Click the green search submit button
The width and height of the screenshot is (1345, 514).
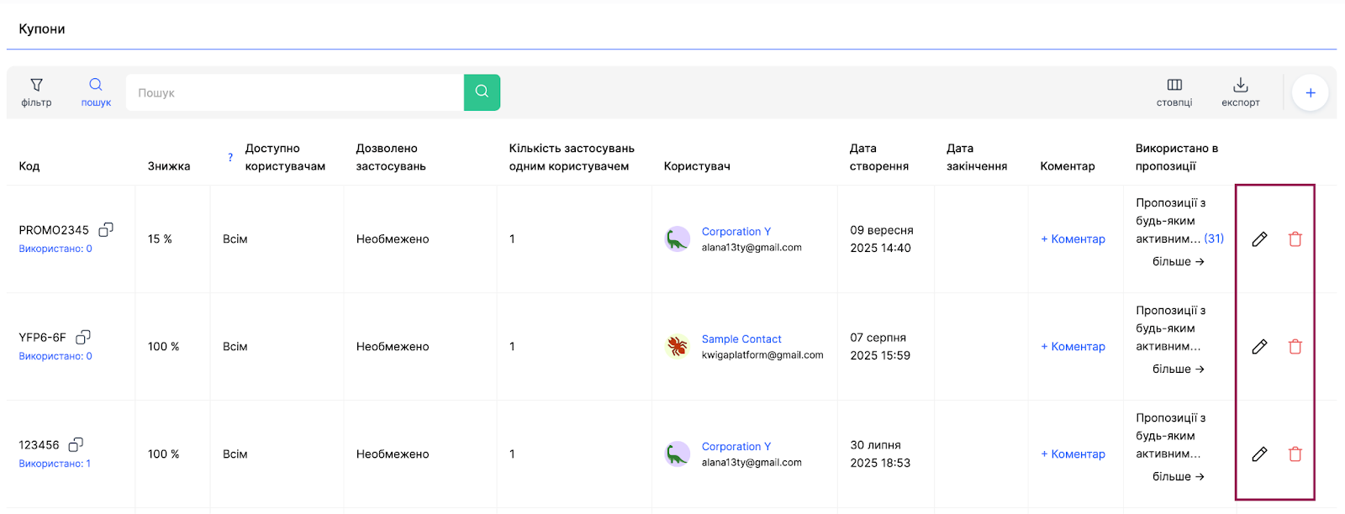click(x=482, y=92)
